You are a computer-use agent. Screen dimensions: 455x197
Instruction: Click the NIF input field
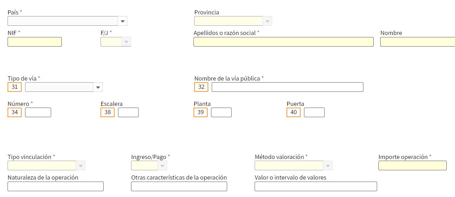pyautogui.click(x=35, y=42)
